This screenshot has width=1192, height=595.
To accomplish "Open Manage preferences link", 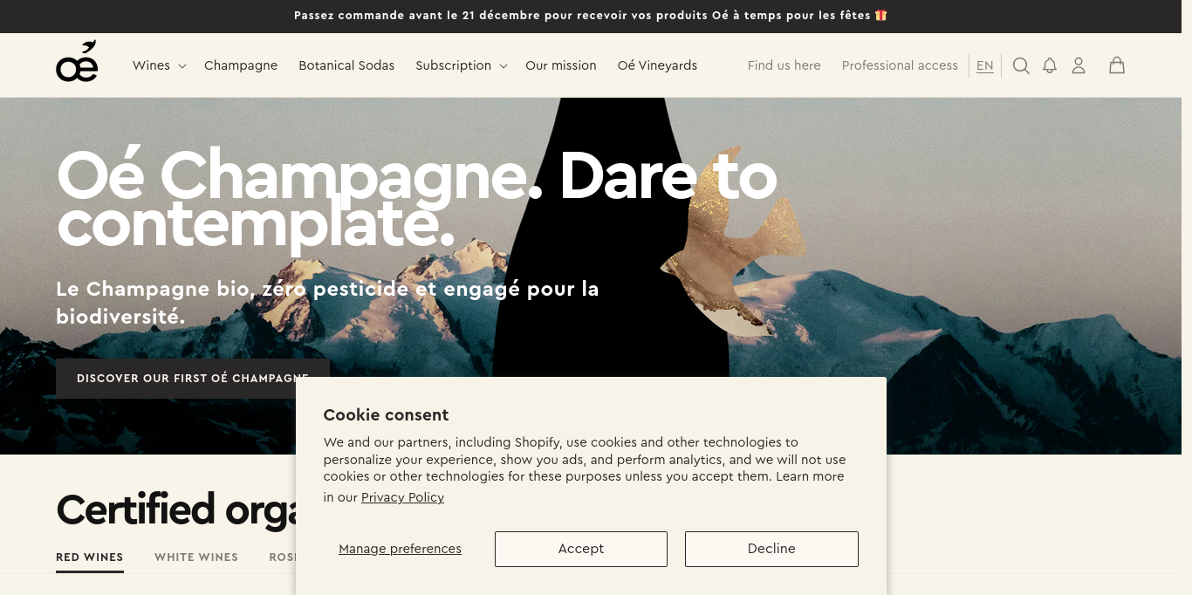I will coord(400,549).
